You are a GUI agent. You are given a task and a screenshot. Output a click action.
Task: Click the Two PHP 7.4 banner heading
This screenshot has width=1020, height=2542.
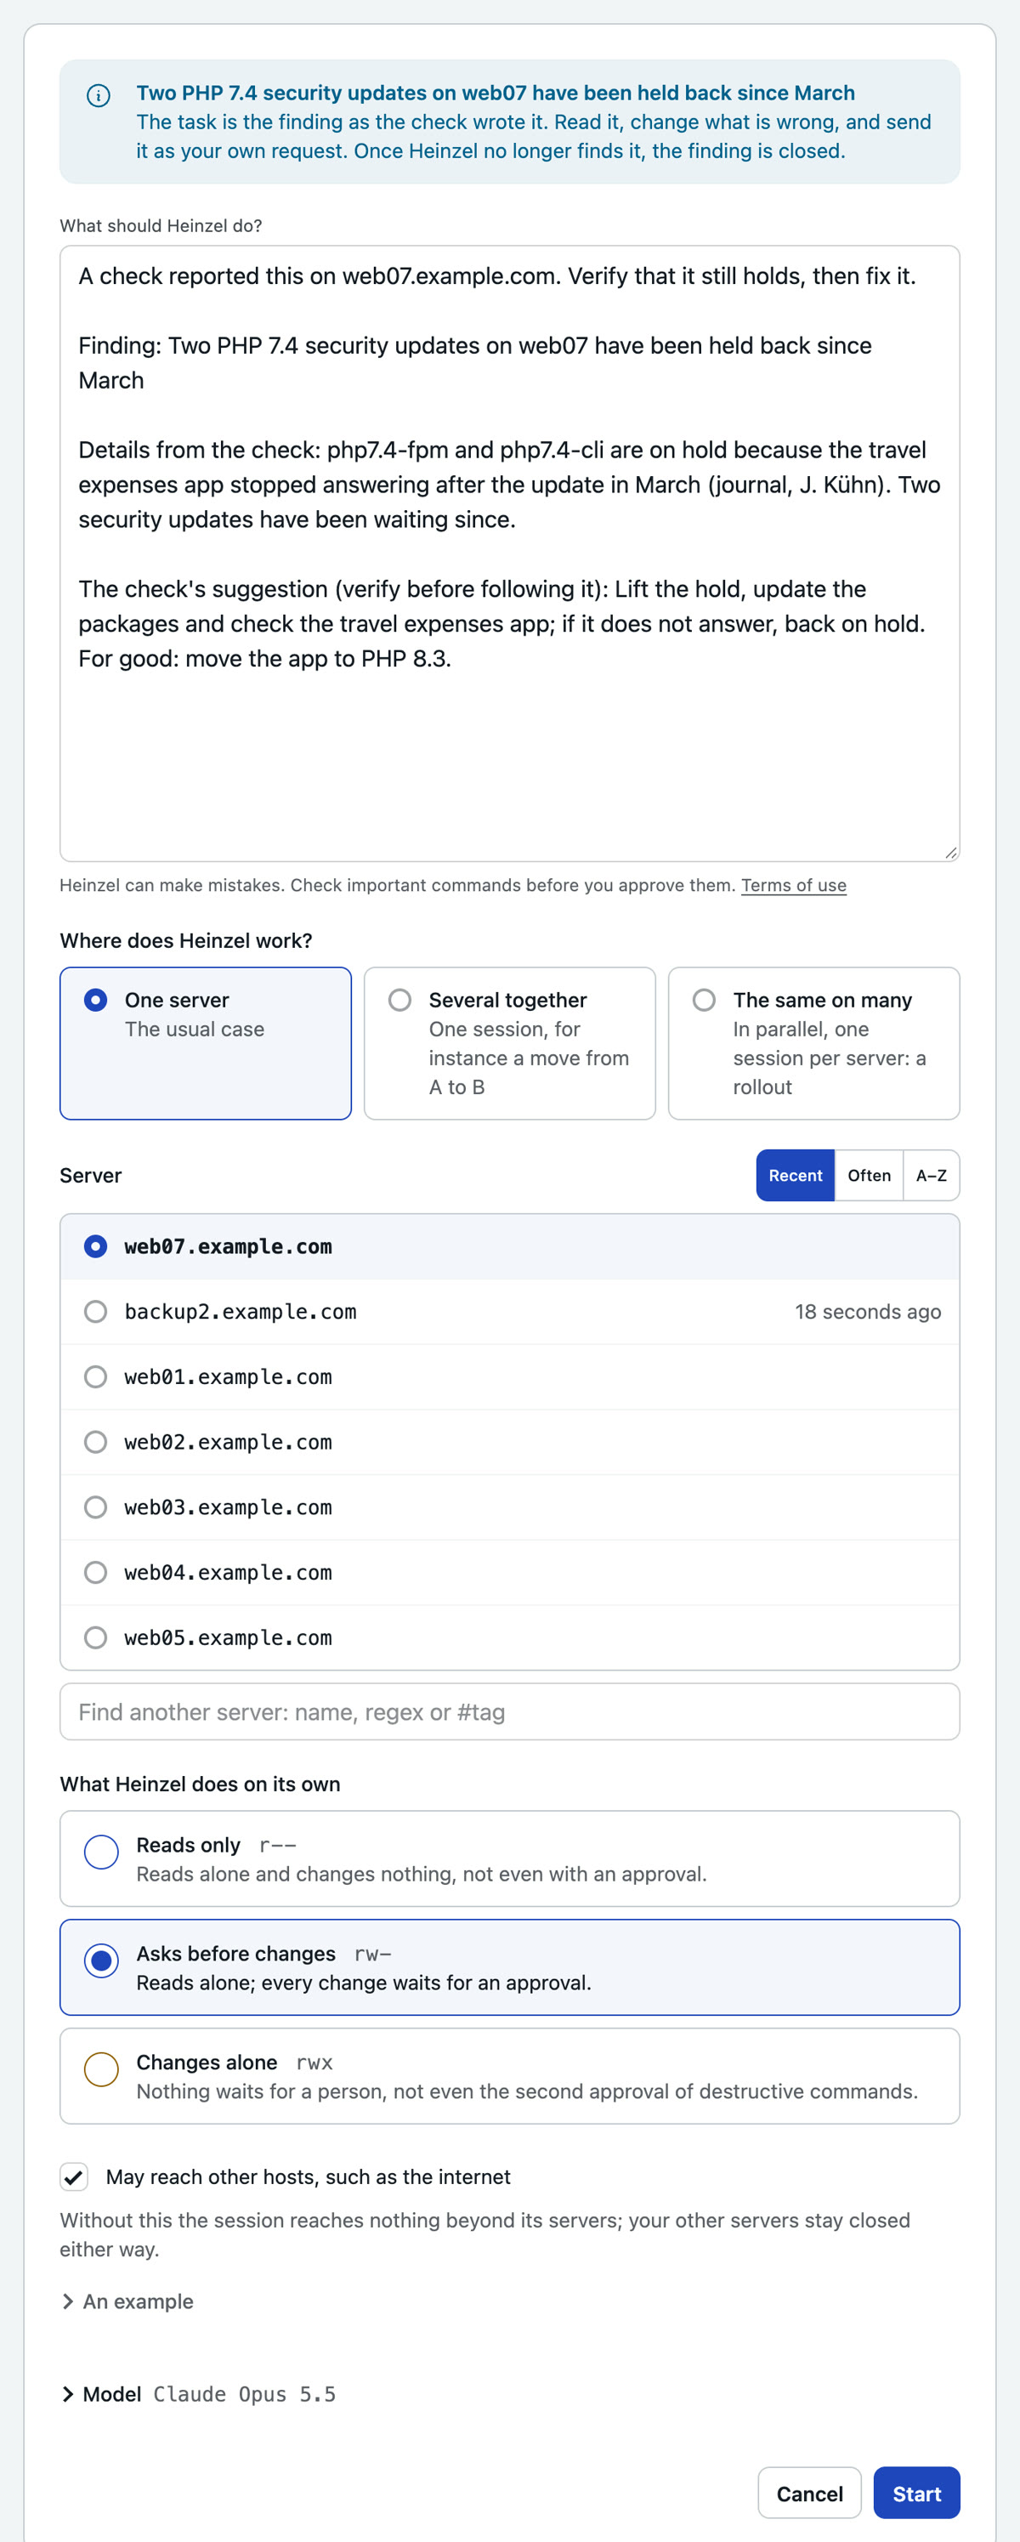496,93
